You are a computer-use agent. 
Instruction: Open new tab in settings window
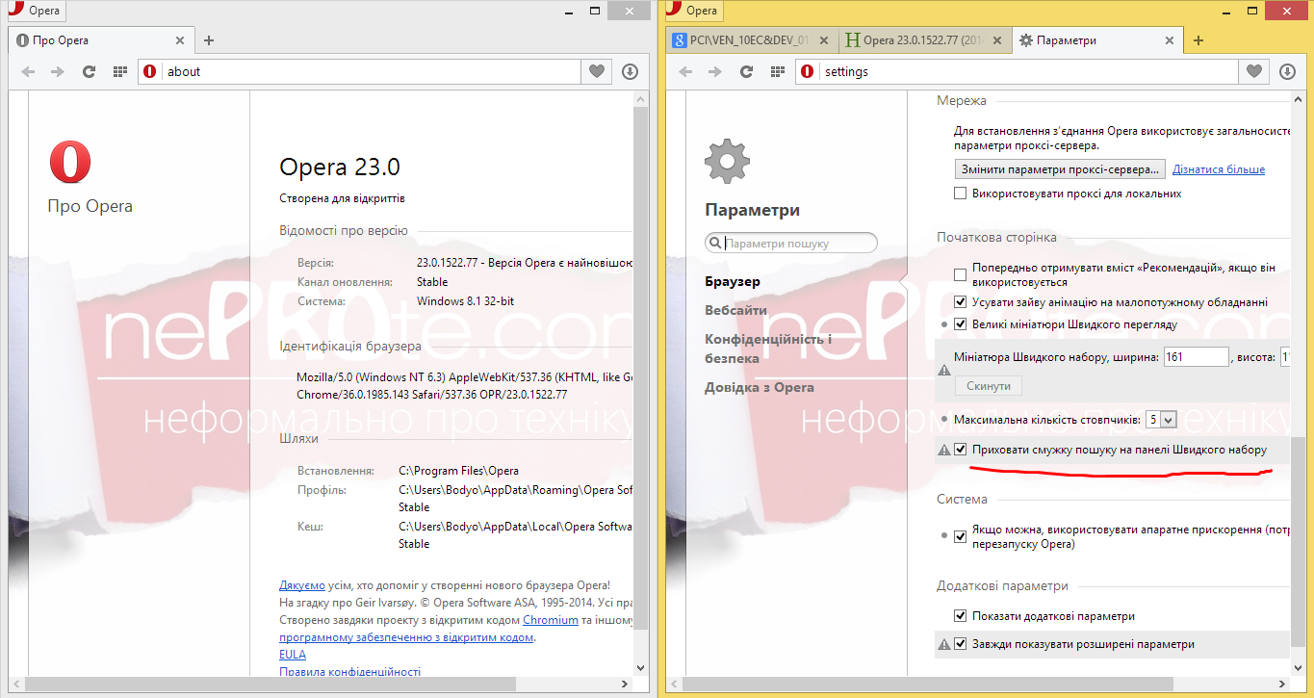pyautogui.click(x=1198, y=40)
